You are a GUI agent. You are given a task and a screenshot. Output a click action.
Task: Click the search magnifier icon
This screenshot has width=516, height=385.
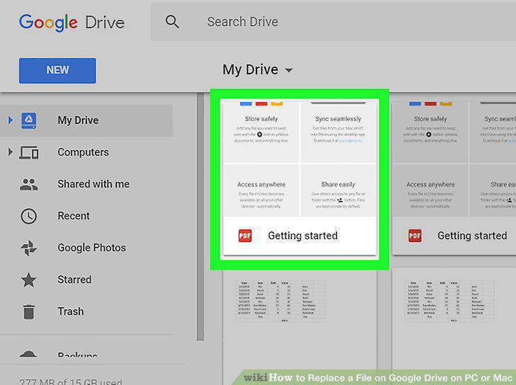(x=172, y=22)
